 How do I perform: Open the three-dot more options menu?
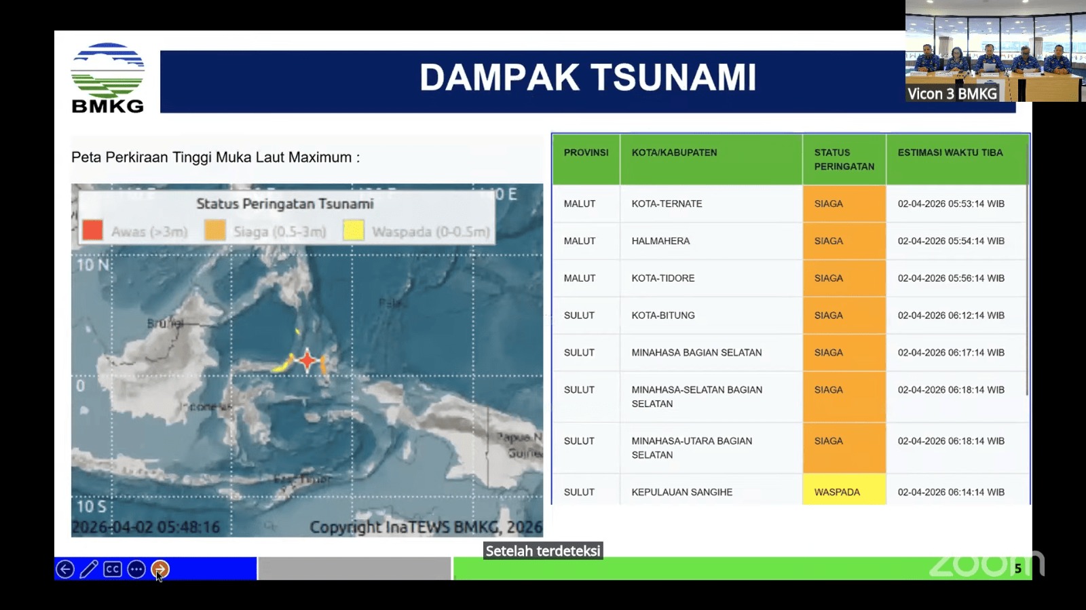(x=136, y=569)
